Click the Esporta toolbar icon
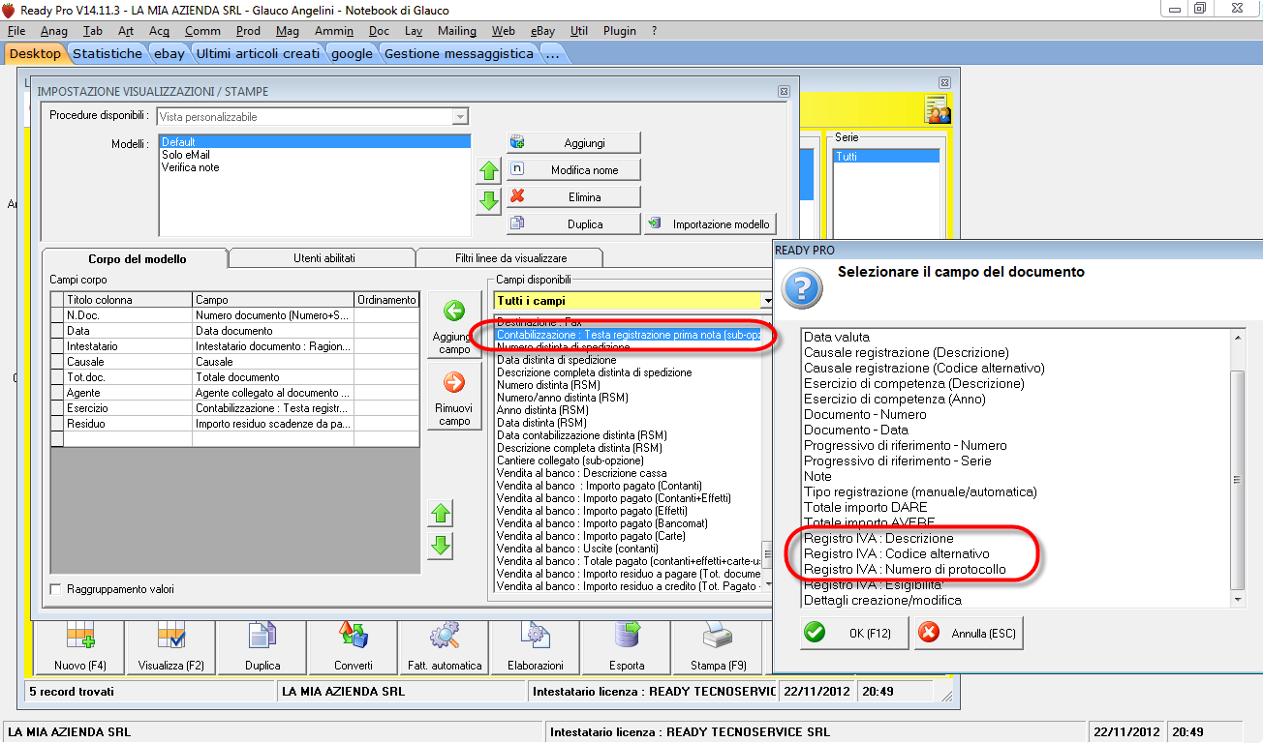Viewport: 1263px width, 743px height. (x=627, y=648)
